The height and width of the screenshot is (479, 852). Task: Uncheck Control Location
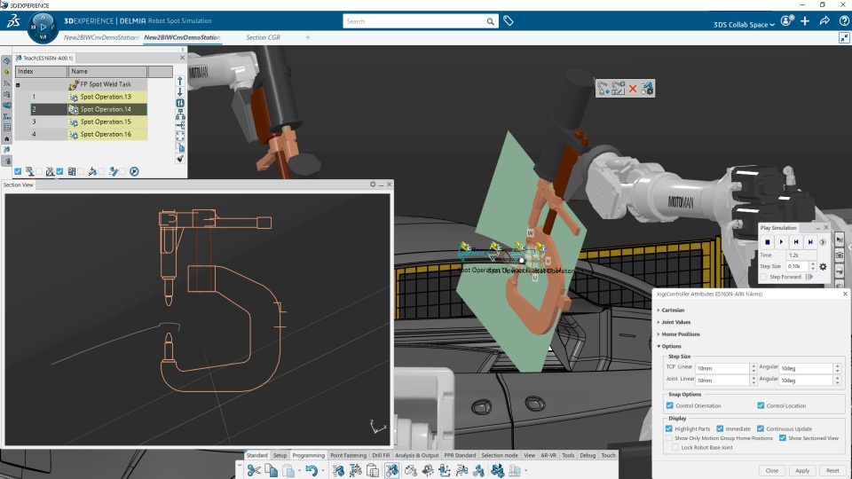point(761,405)
